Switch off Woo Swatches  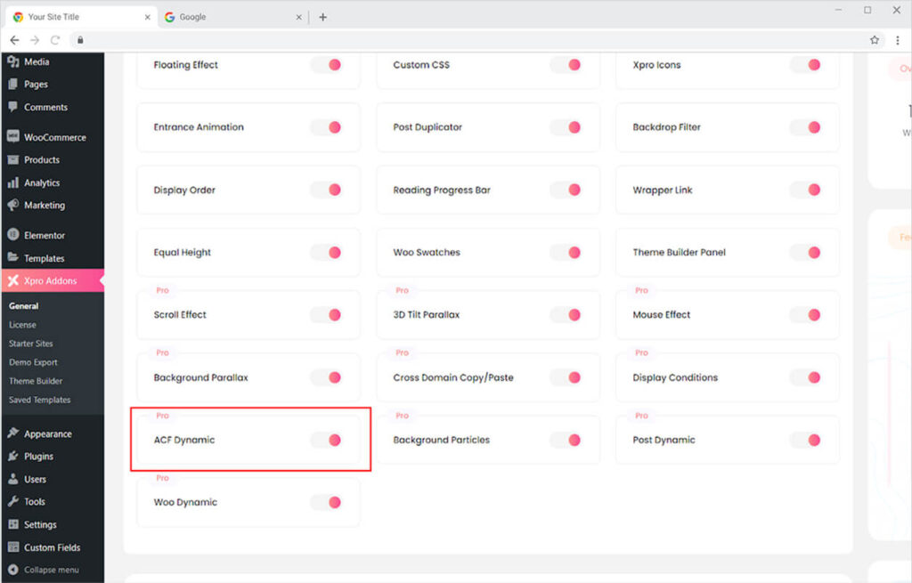click(566, 253)
